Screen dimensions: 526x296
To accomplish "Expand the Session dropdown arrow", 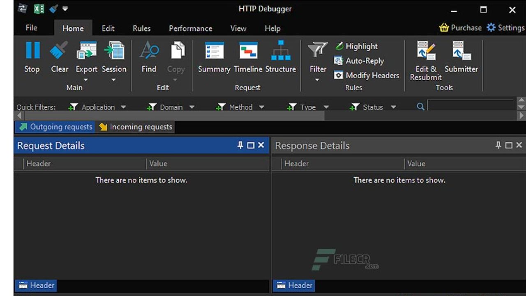I will 114,80.
